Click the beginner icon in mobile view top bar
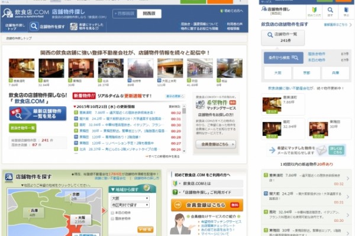 point(314,10)
